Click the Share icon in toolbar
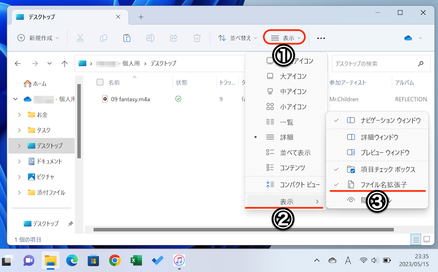 (x=174, y=38)
